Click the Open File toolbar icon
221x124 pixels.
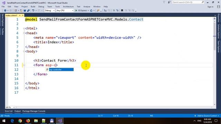(21, 11)
